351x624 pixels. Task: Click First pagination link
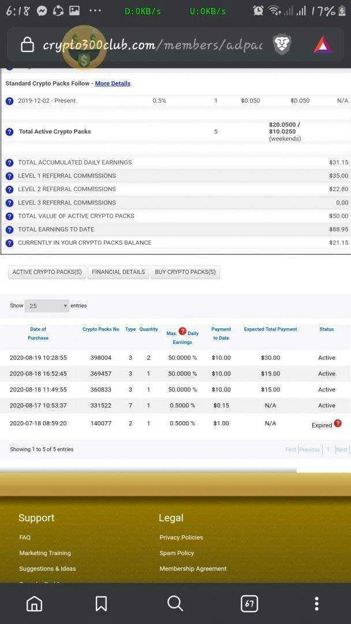(x=291, y=450)
